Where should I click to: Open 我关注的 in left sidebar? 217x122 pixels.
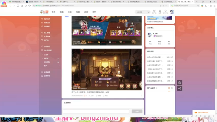click(x=47, y=19)
